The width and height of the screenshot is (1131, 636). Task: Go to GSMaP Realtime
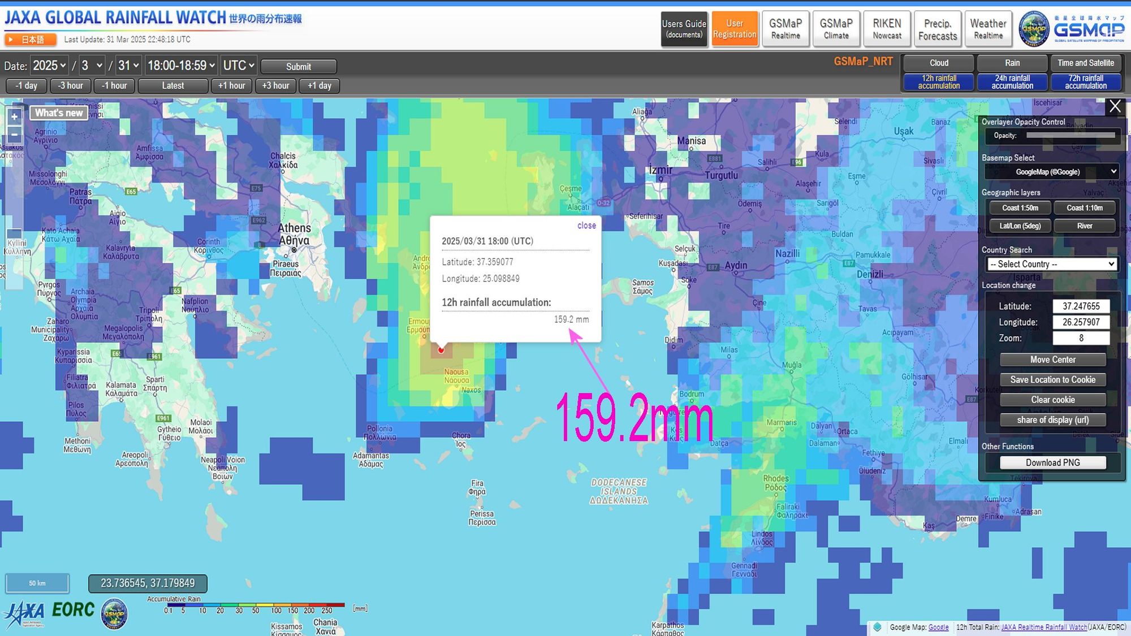pos(785,29)
